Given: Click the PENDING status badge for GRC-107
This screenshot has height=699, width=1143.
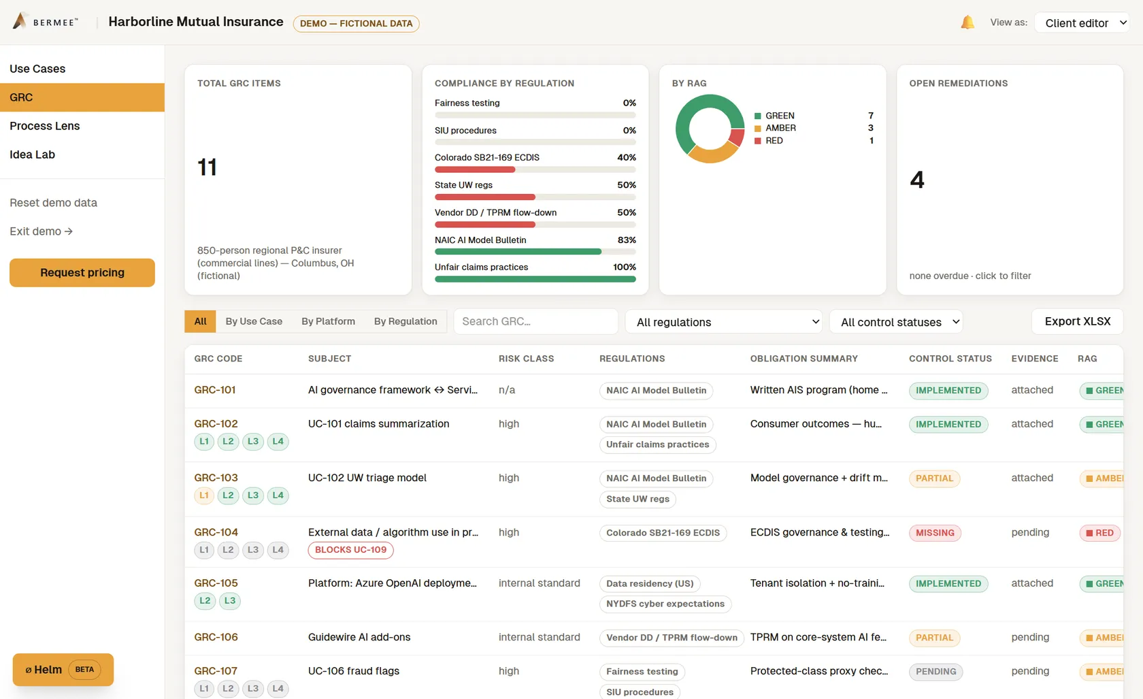Looking at the screenshot, I should (935, 672).
